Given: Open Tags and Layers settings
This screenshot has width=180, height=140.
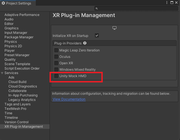Looking at the screenshot, I should click(18, 104).
